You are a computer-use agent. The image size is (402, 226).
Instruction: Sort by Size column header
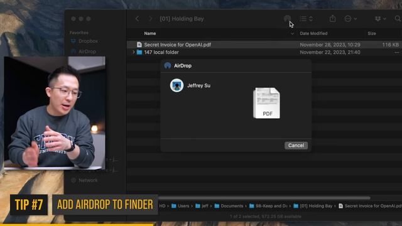[372, 33]
